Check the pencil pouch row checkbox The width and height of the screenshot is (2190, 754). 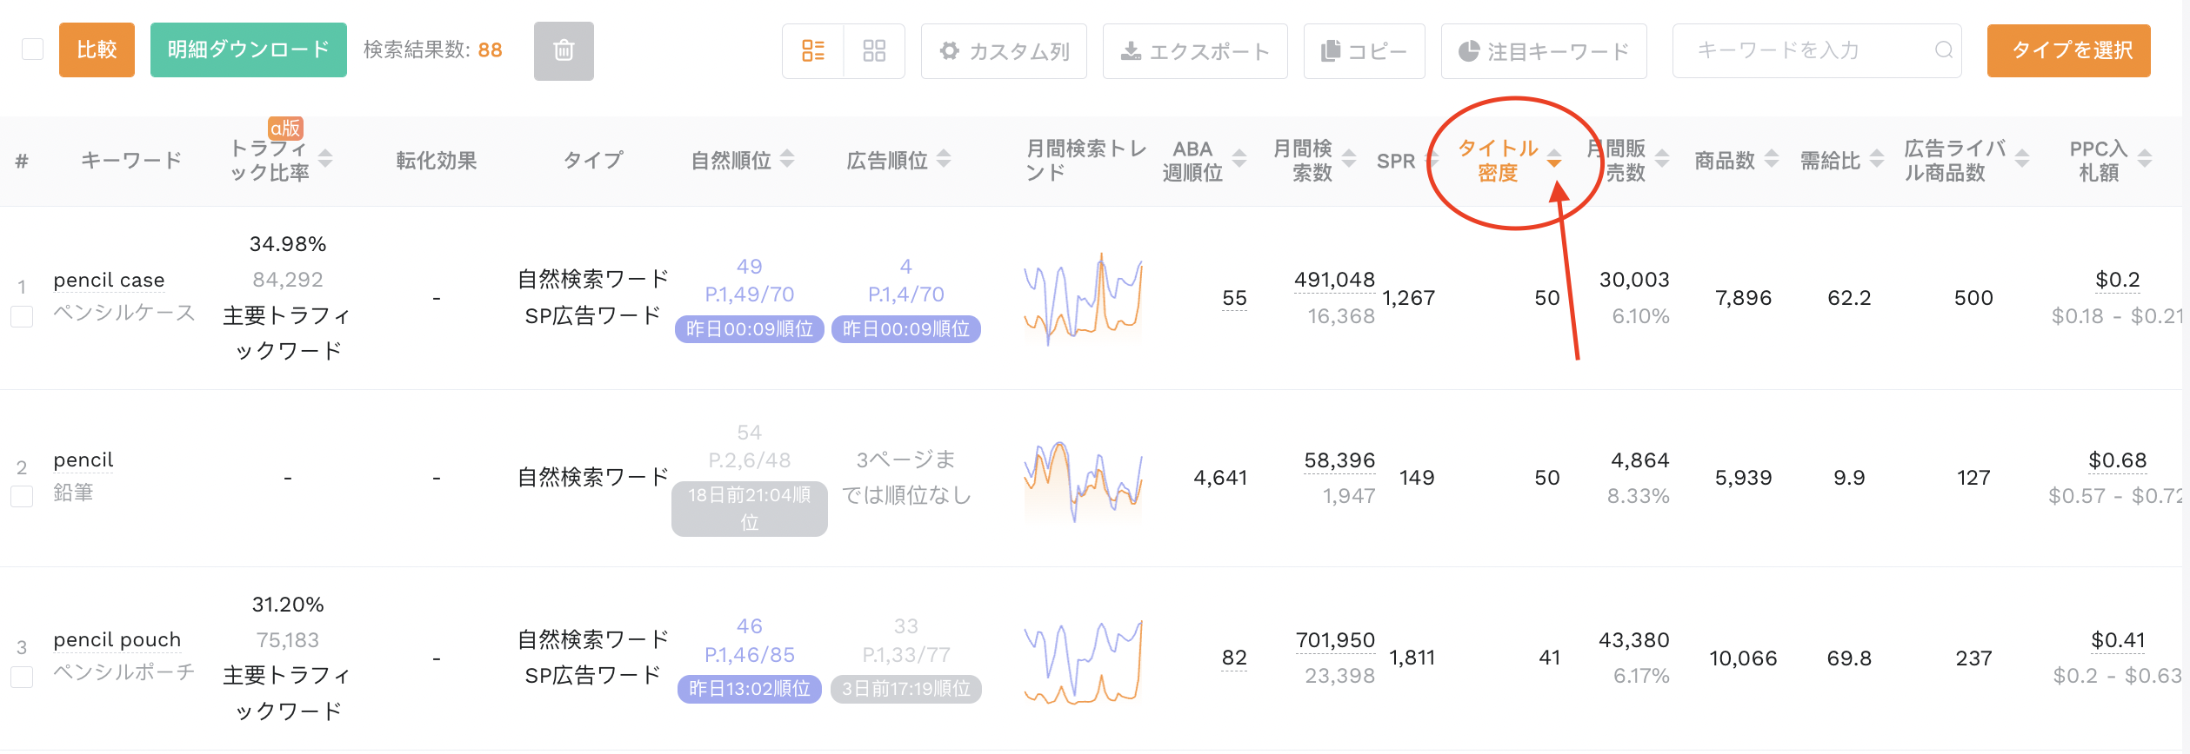pyautogui.click(x=22, y=677)
